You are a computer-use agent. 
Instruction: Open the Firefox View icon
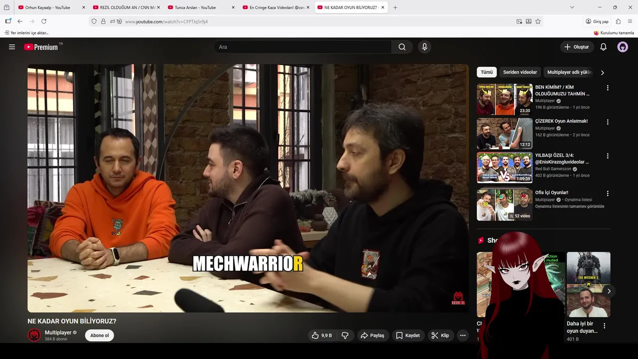click(6, 7)
